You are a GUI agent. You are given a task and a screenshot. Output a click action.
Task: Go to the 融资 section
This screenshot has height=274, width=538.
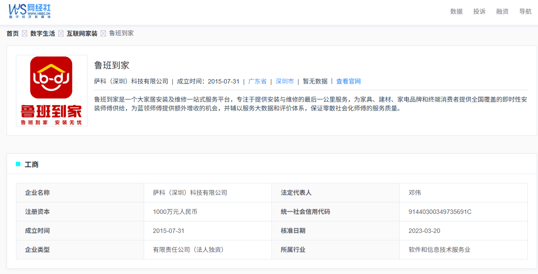(x=502, y=11)
